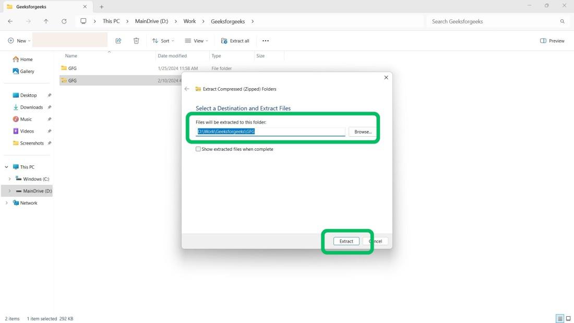The image size is (574, 323).
Task: Click the Extract all toolbar button
Action: click(235, 41)
